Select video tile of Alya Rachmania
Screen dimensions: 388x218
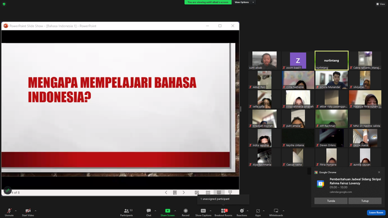pyautogui.click(x=264, y=157)
